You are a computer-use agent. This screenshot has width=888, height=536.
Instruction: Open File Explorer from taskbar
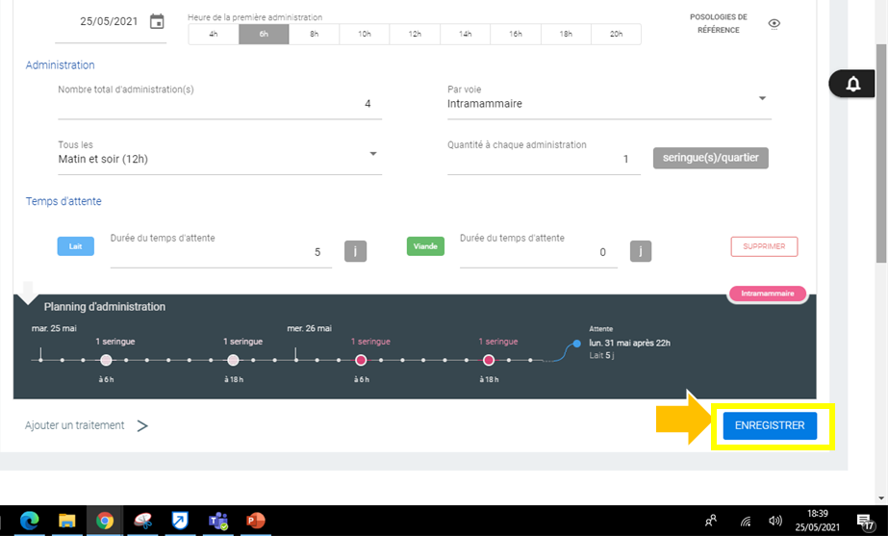66,521
